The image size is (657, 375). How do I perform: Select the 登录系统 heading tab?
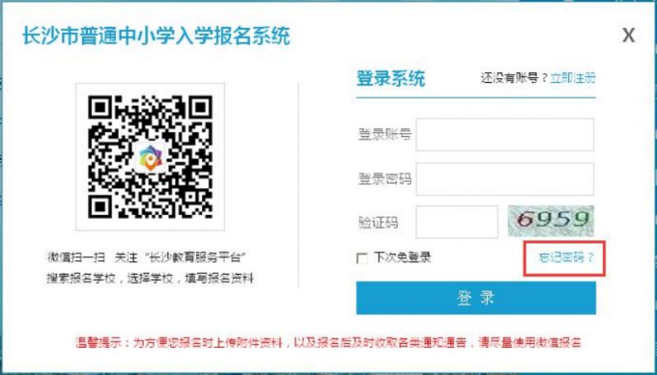(x=391, y=78)
